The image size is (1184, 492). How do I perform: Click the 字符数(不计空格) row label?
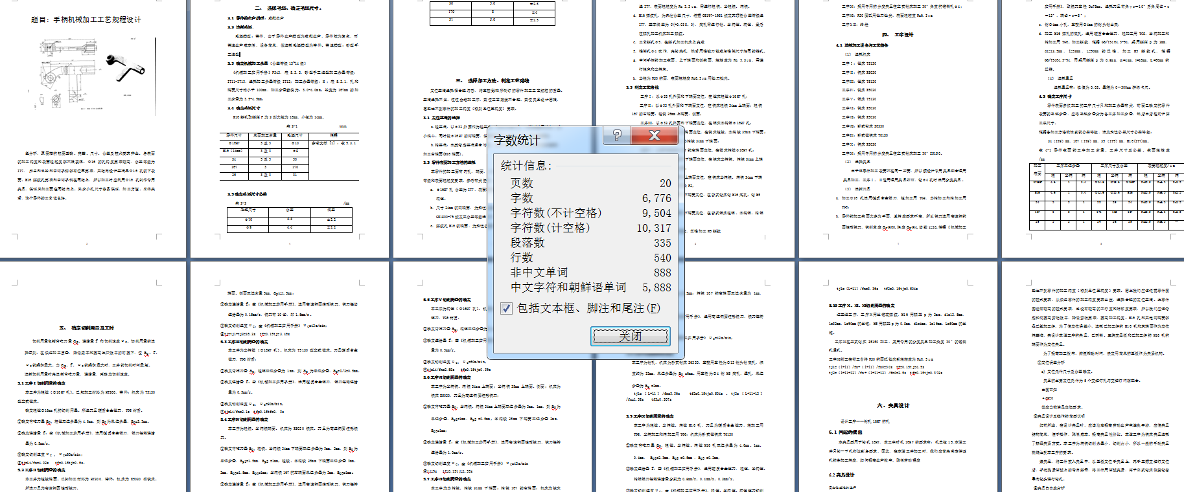(556, 213)
